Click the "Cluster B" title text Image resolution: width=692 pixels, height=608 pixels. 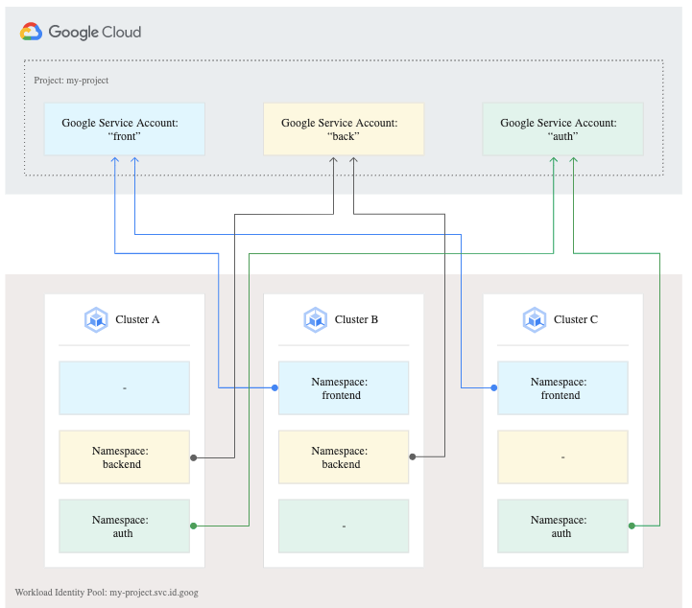[356, 319]
